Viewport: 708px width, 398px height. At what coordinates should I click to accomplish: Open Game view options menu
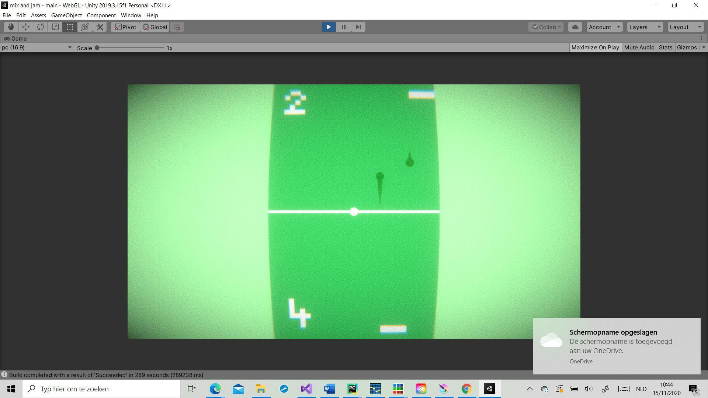click(x=701, y=38)
